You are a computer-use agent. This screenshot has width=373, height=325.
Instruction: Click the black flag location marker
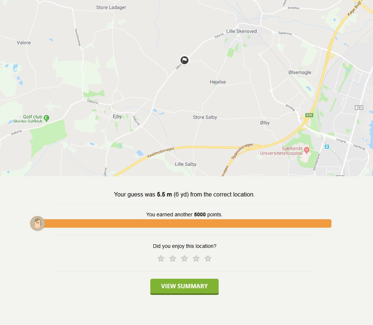(x=184, y=60)
